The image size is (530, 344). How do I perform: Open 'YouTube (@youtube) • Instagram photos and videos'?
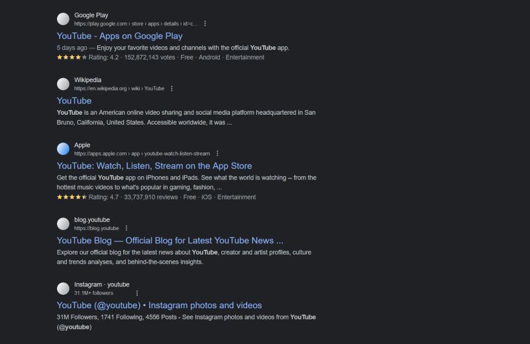159,306
